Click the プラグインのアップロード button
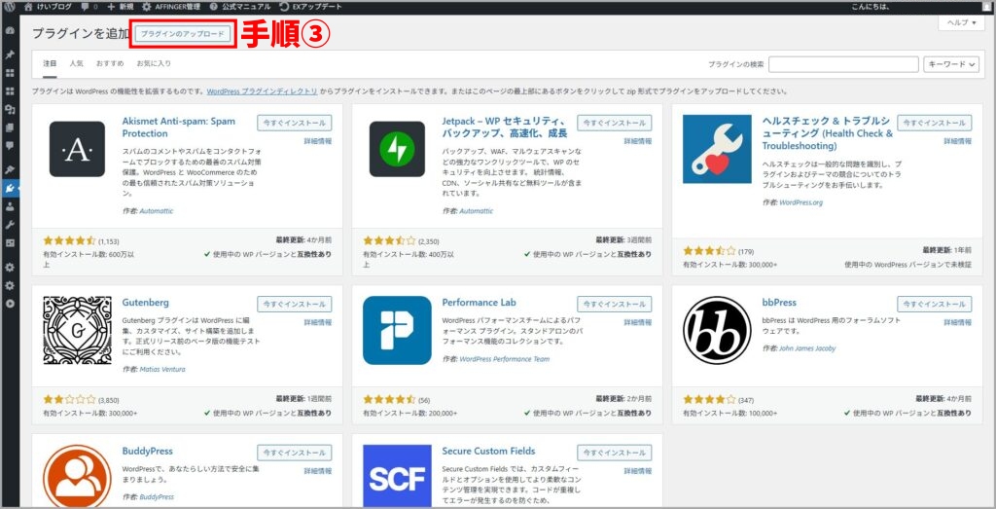996x509 pixels. pyautogui.click(x=183, y=34)
